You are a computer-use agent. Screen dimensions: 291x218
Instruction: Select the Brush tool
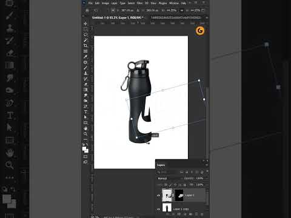tap(85, 68)
